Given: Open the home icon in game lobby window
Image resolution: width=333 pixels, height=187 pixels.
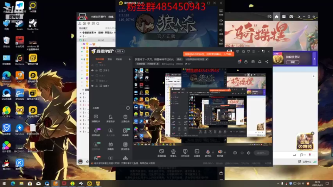Looking at the screenshot, I should coord(276,17).
